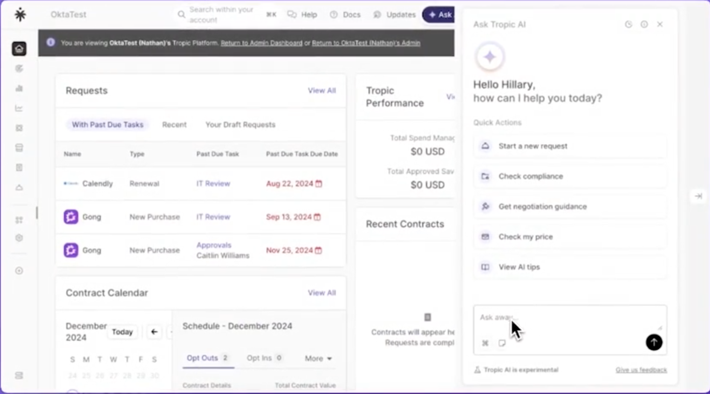Image resolution: width=710 pixels, height=394 pixels.
Task: Open the calendar icon beside Aug 22, 2024
Action: (x=319, y=184)
